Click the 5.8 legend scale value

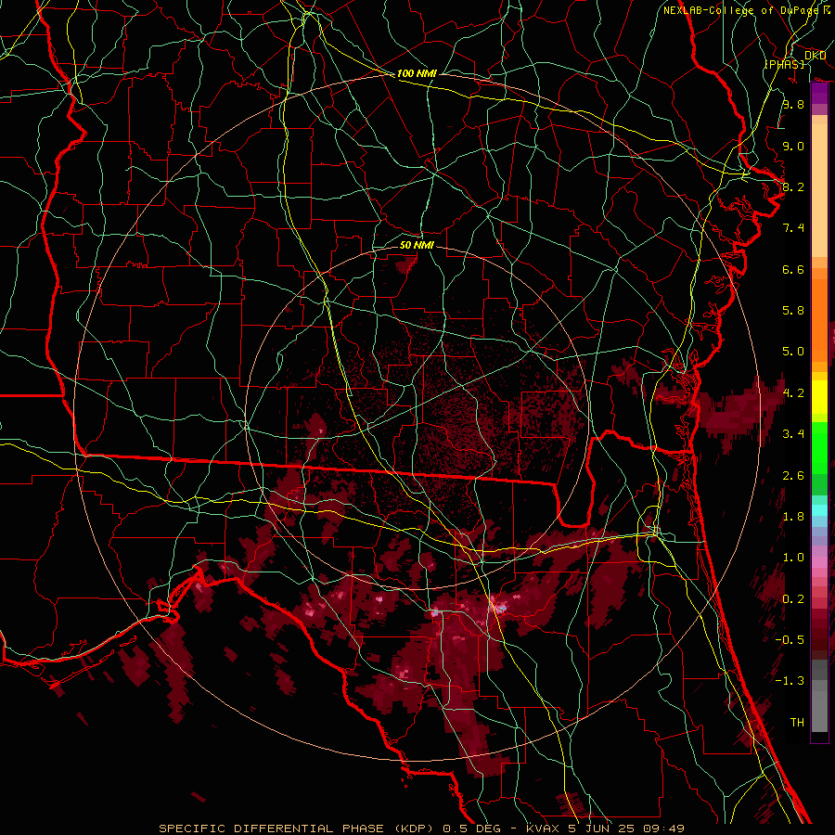pyautogui.click(x=793, y=311)
